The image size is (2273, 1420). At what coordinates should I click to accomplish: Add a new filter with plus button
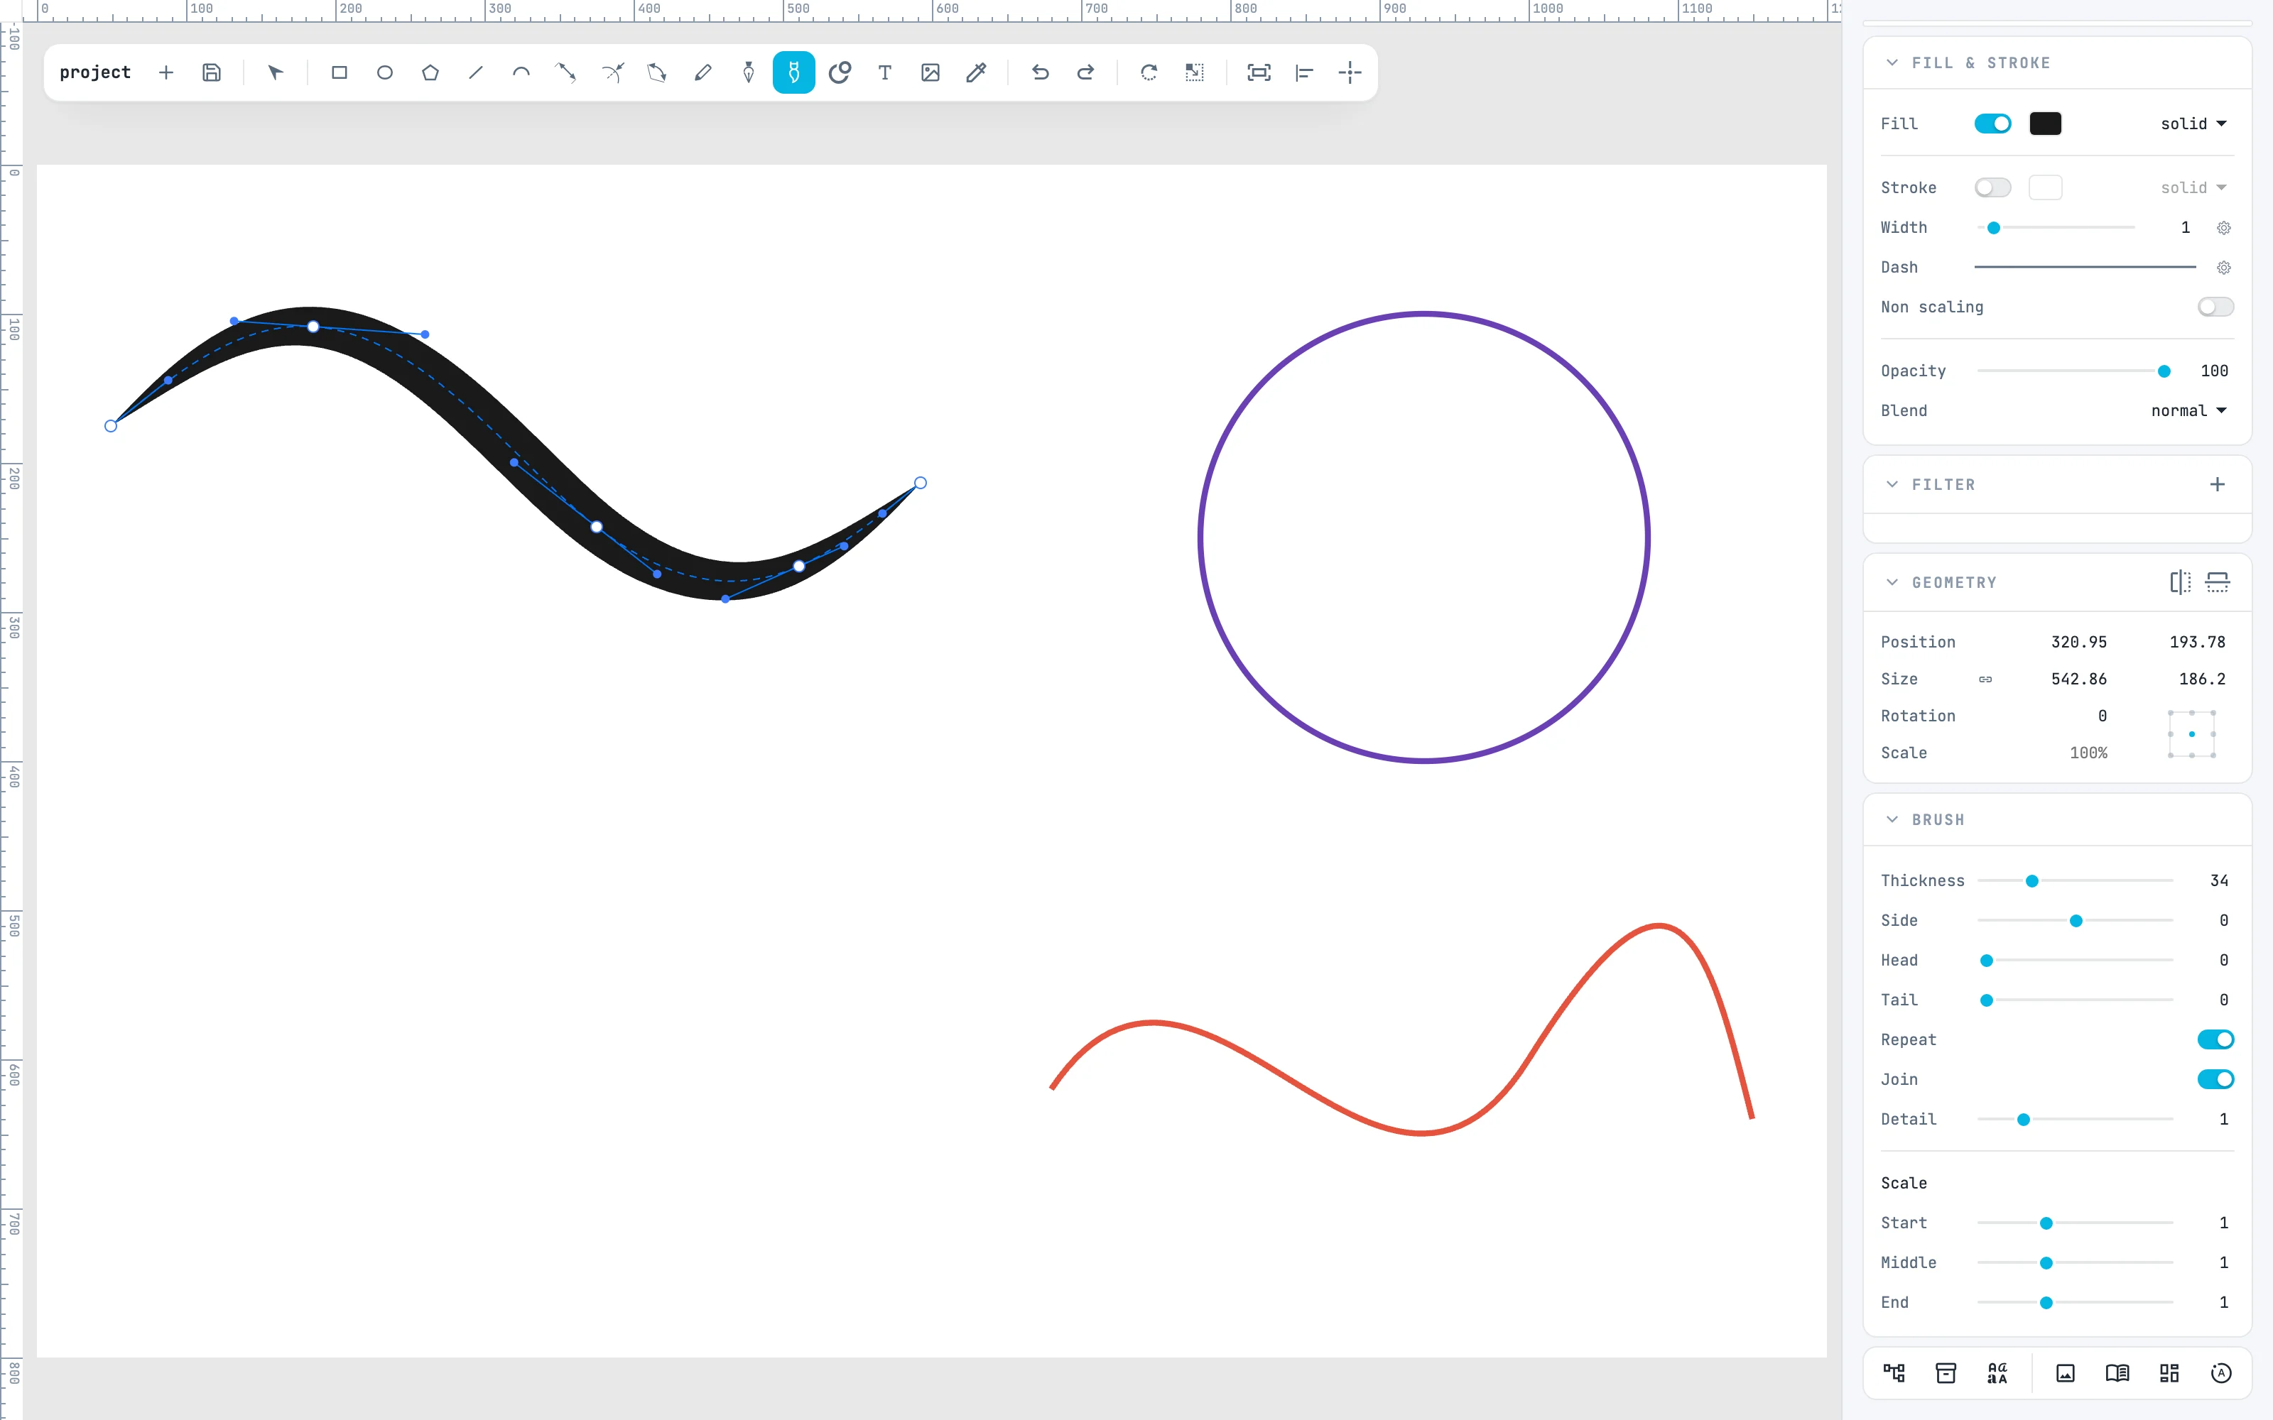coord(2218,485)
